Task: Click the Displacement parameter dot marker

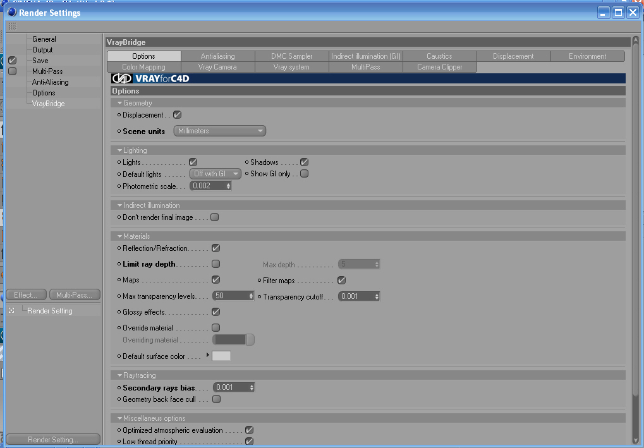Action: (x=119, y=115)
